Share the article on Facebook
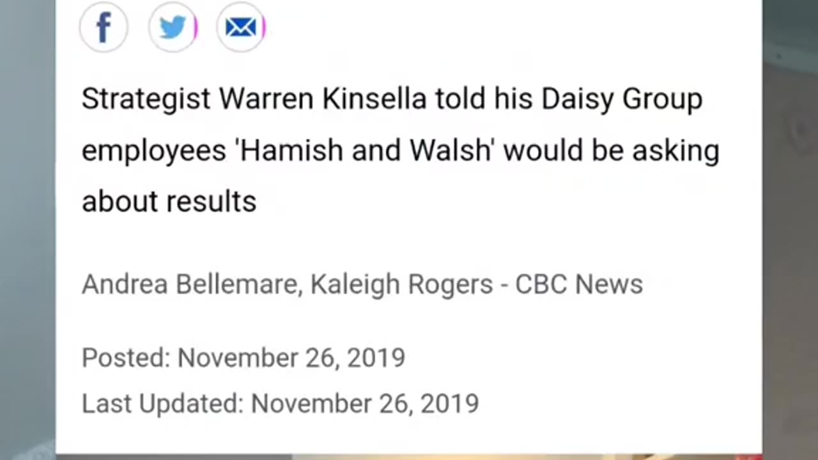818x460 pixels. pyautogui.click(x=104, y=27)
